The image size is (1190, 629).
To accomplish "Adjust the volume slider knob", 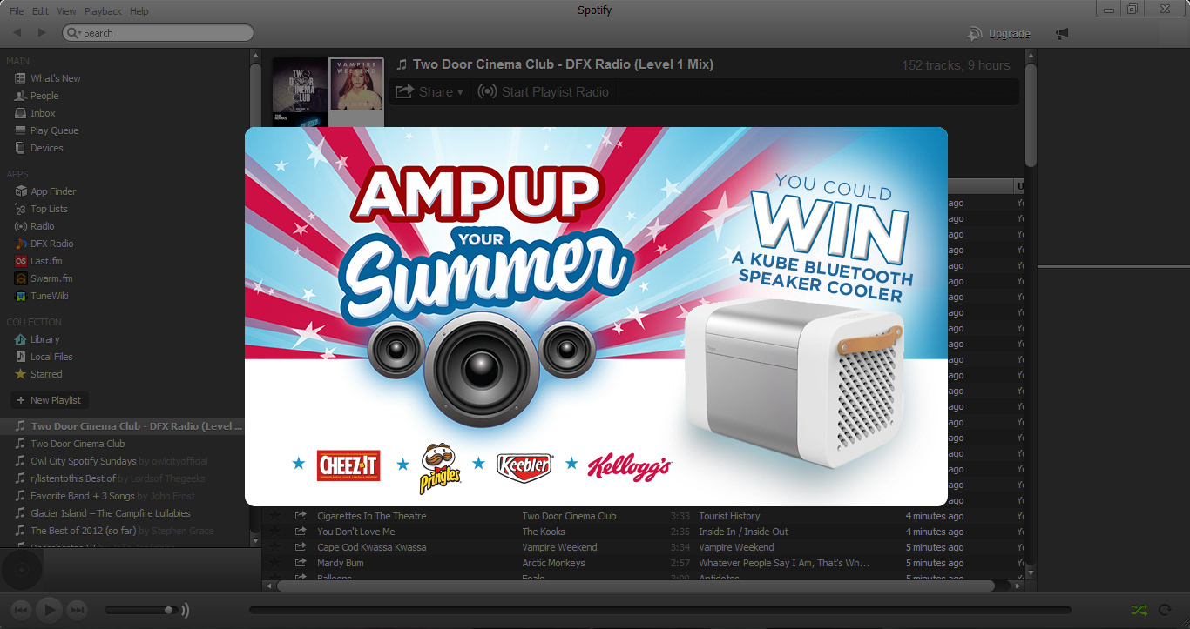I will (169, 610).
